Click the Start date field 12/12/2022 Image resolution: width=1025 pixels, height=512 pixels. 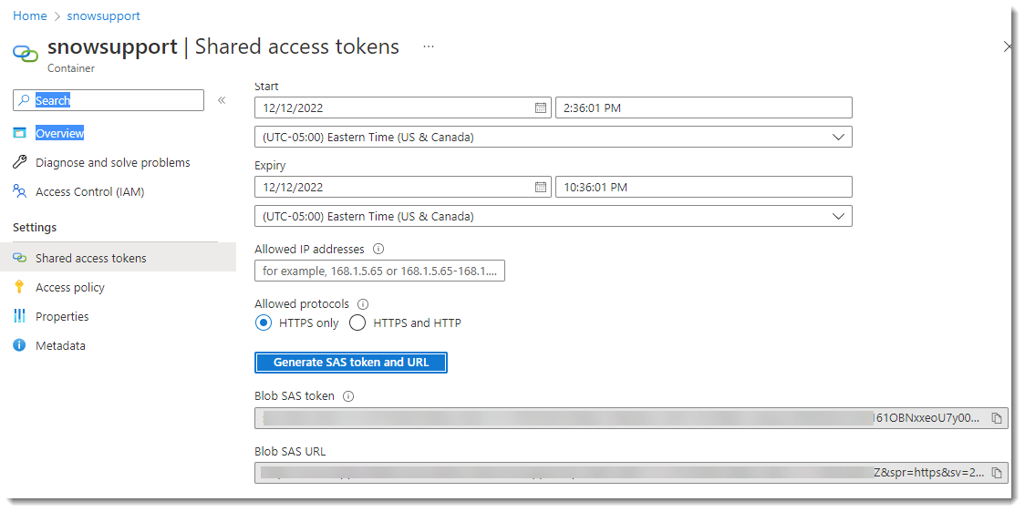pos(403,108)
